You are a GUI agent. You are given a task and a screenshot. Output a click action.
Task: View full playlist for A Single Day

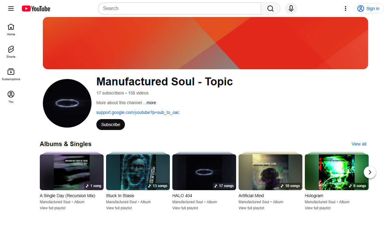53,208
